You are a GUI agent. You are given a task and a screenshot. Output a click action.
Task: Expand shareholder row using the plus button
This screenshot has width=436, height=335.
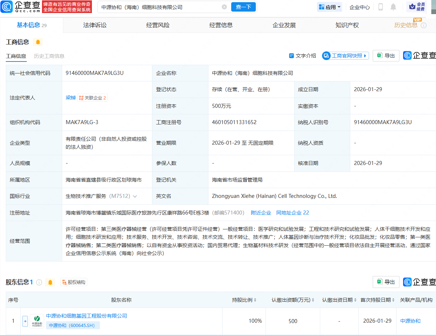click(x=25, y=321)
